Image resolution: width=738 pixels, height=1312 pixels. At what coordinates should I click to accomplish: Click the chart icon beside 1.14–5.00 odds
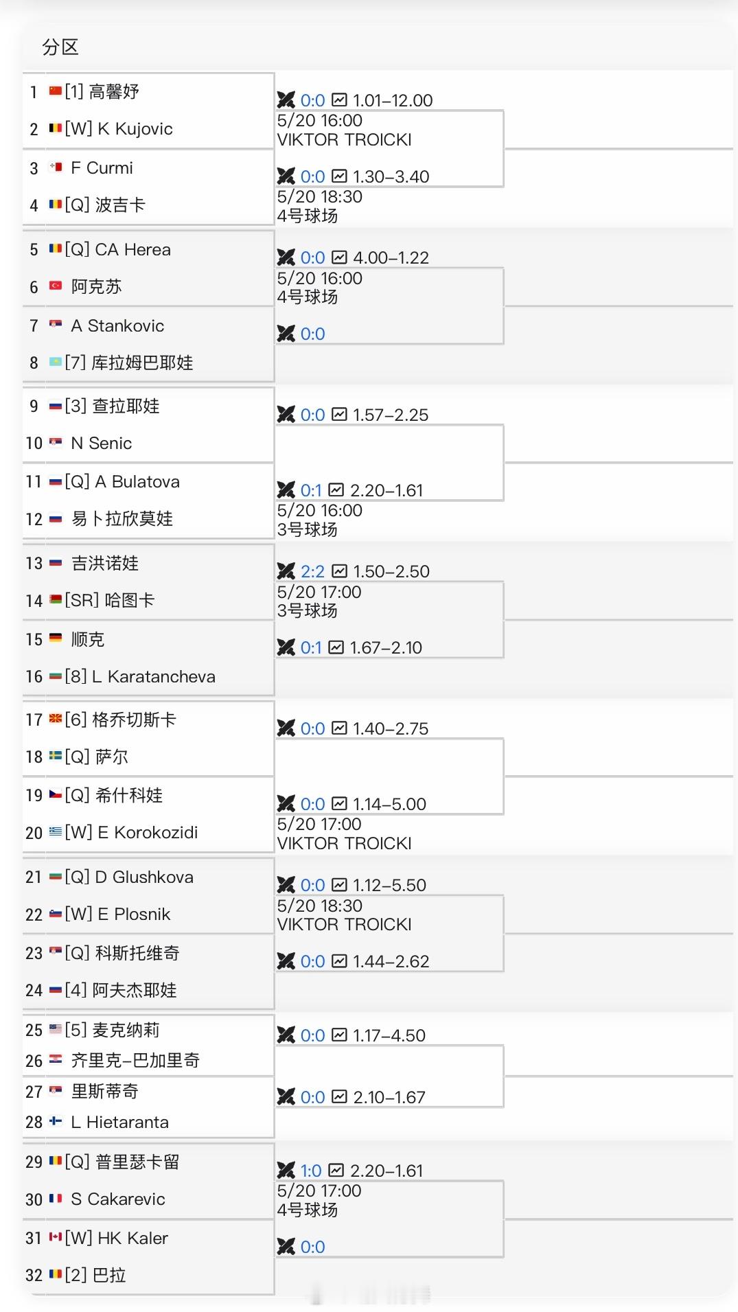point(339,804)
